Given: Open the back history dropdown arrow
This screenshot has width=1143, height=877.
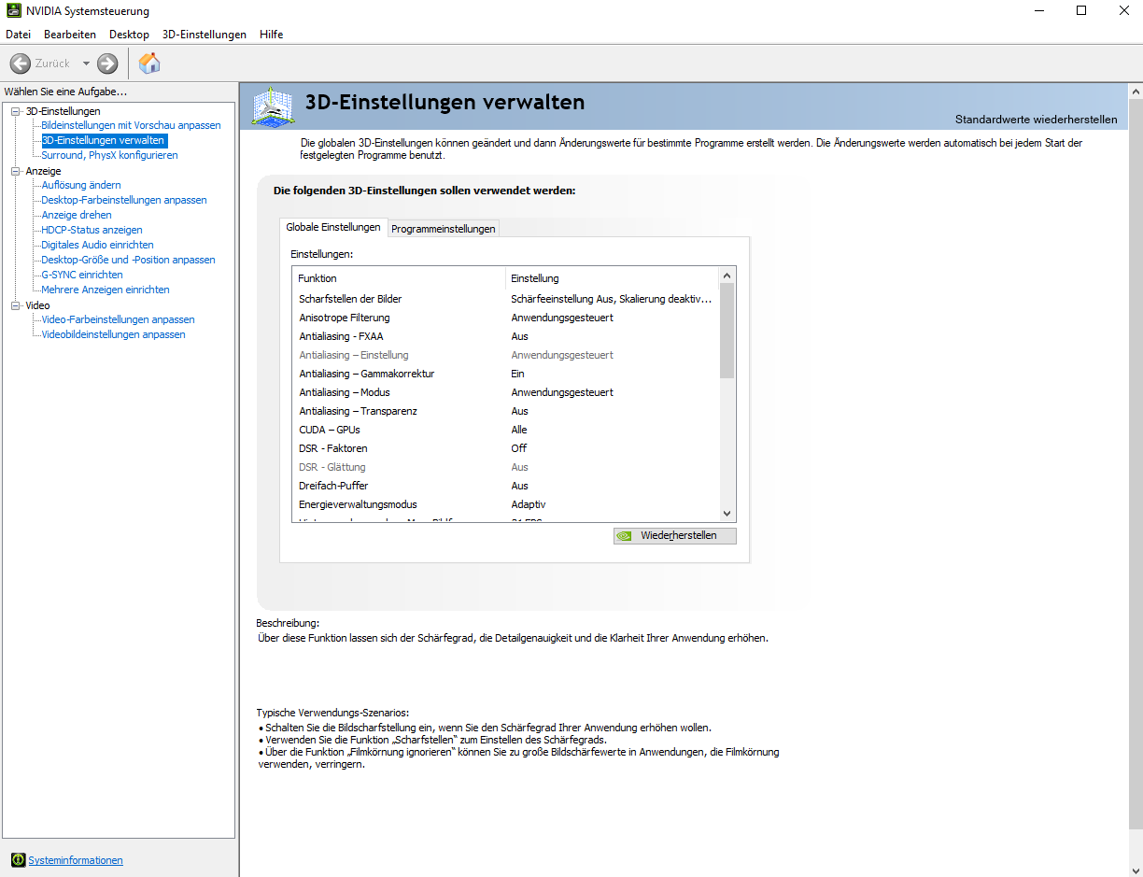Looking at the screenshot, I should coord(86,64).
